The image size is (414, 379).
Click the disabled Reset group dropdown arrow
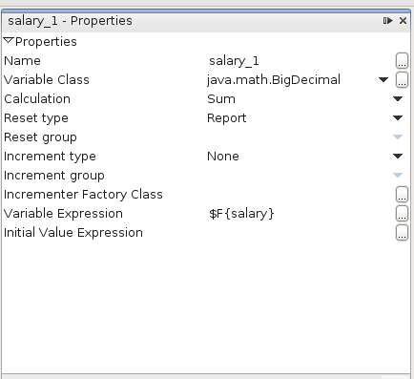(x=398, y=137)
